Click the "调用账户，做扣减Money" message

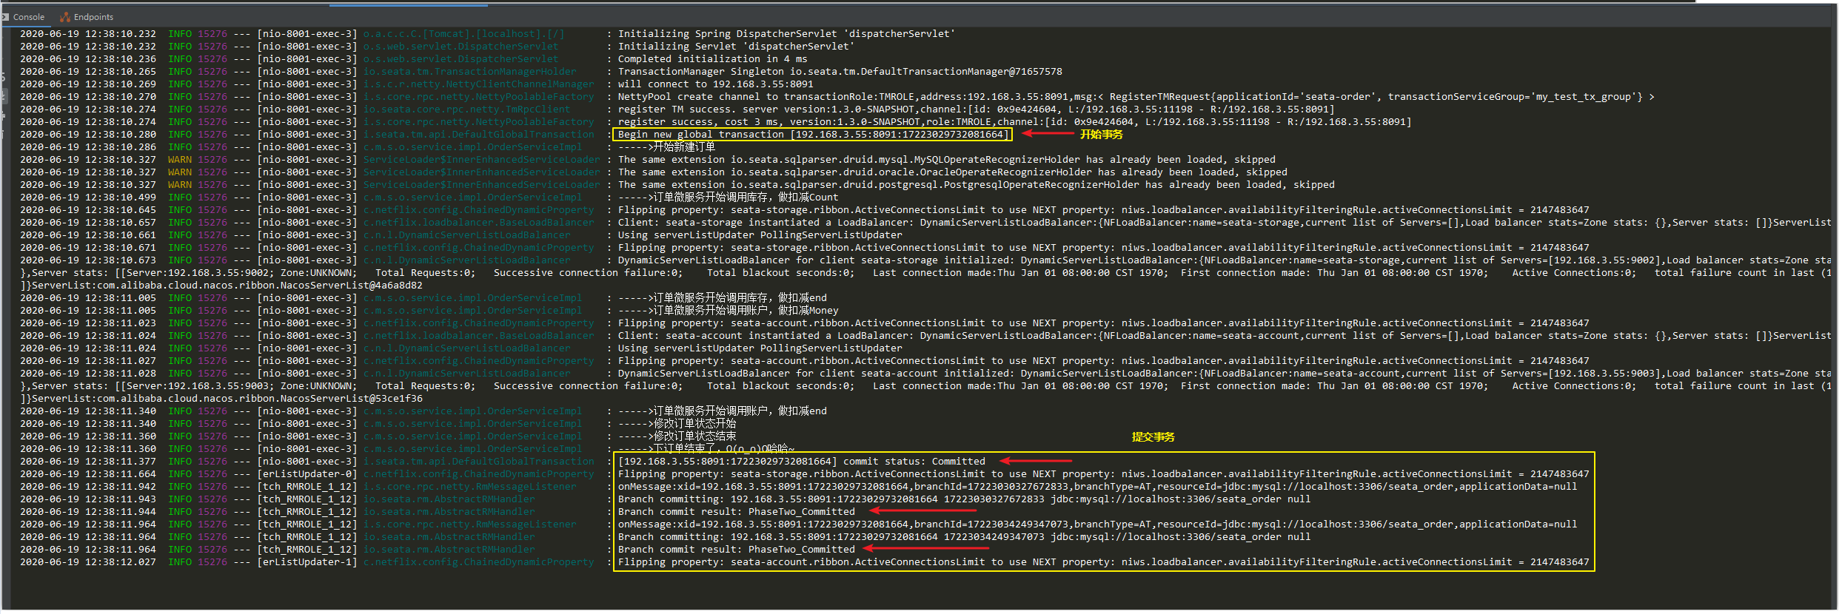pos(729,311)
